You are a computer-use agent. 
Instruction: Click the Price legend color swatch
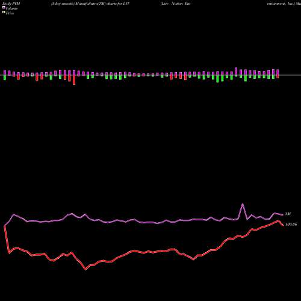(4, 13)
